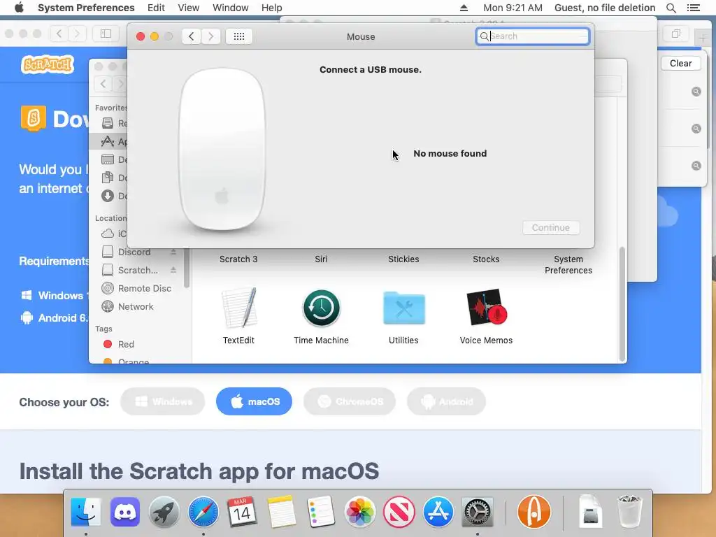Viewport: 716px width, 537px height.
Task: Open Voice Memos app icon
Action: click(487, 307)
